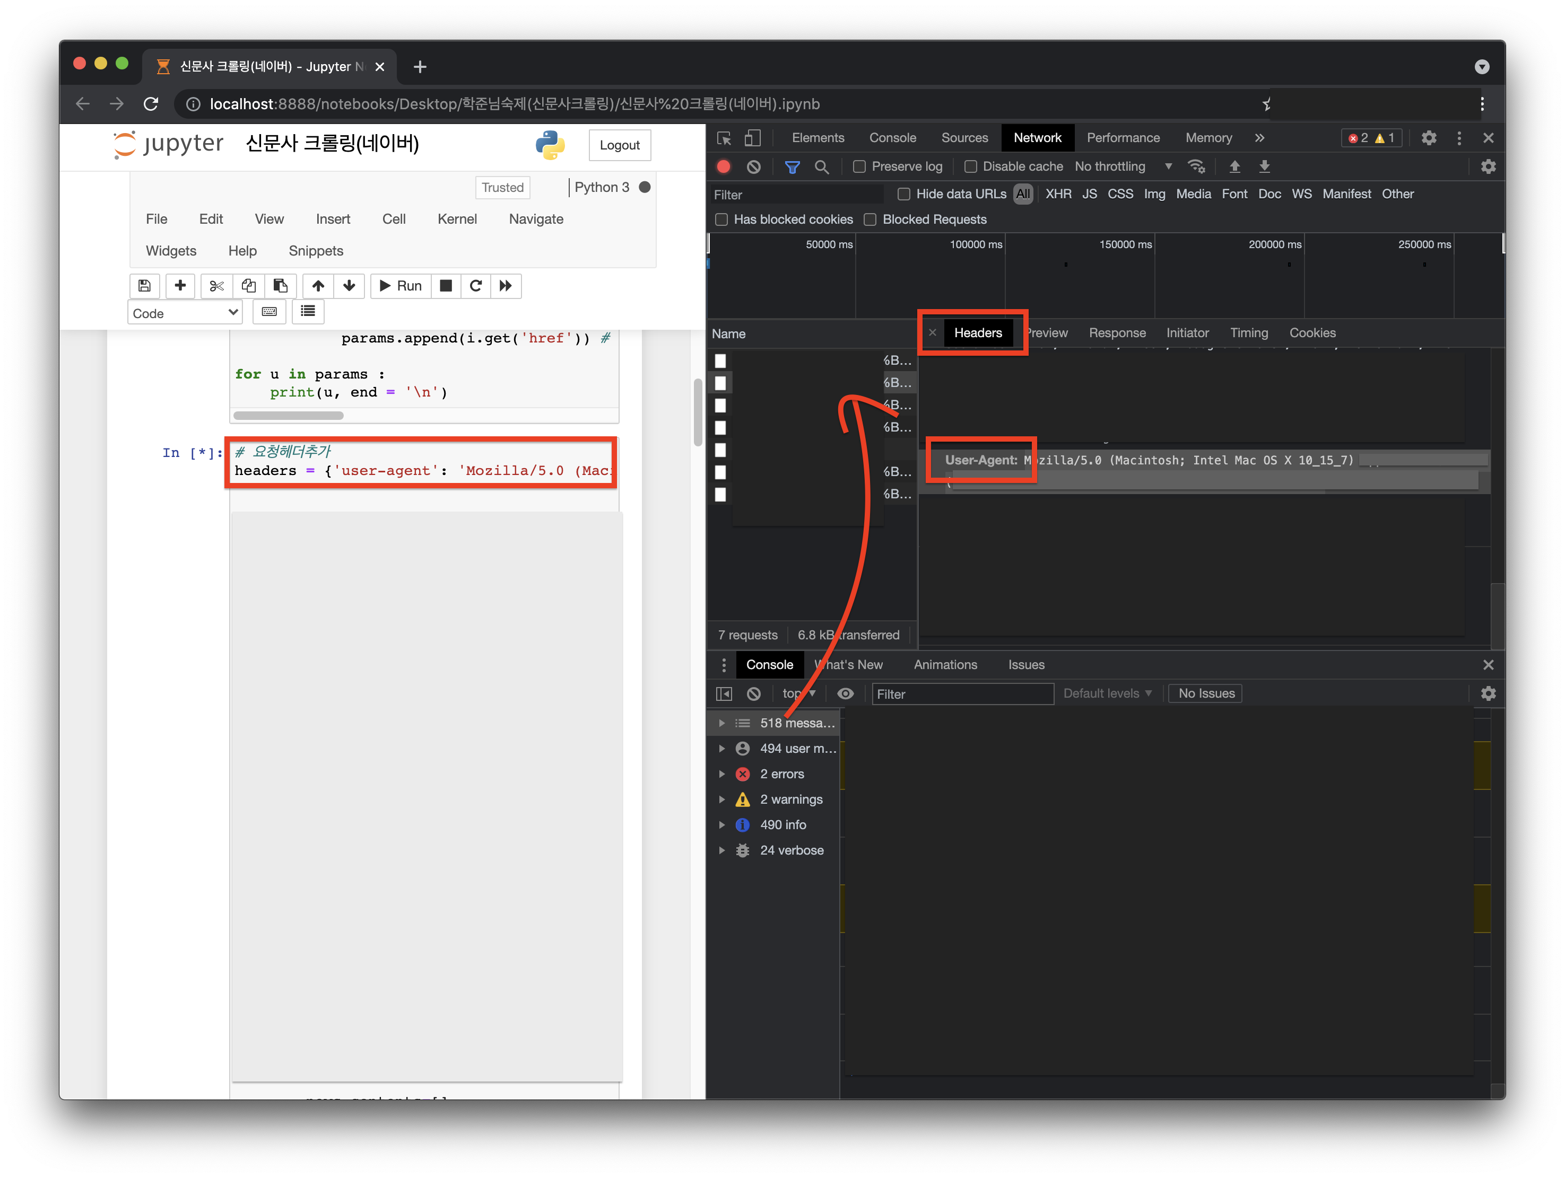Open the cell type Code dropdown

(185, 313)
